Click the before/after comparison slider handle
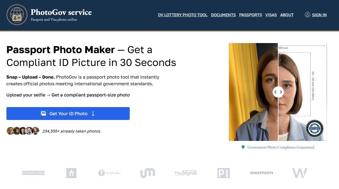339x189 pixels. 278,92
